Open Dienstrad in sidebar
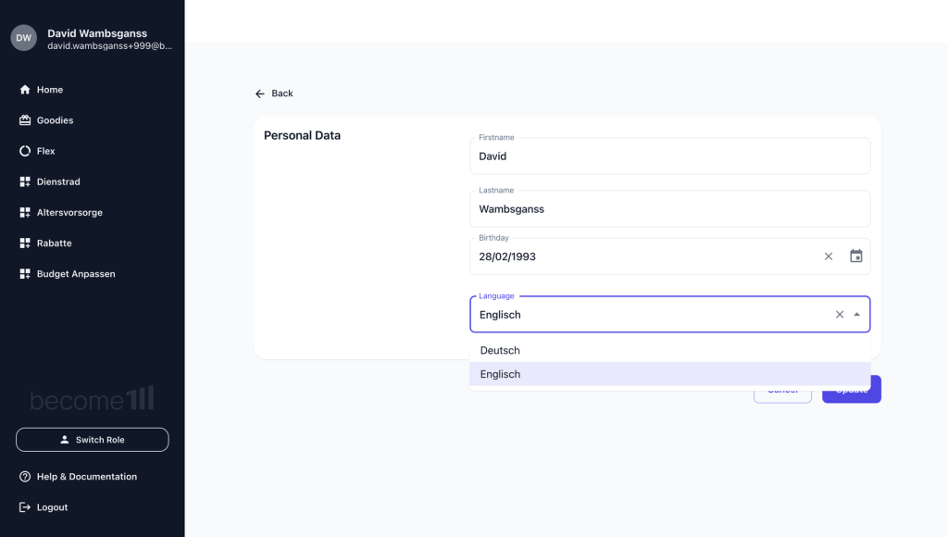 pyautogui.click(x=58, y=182)
